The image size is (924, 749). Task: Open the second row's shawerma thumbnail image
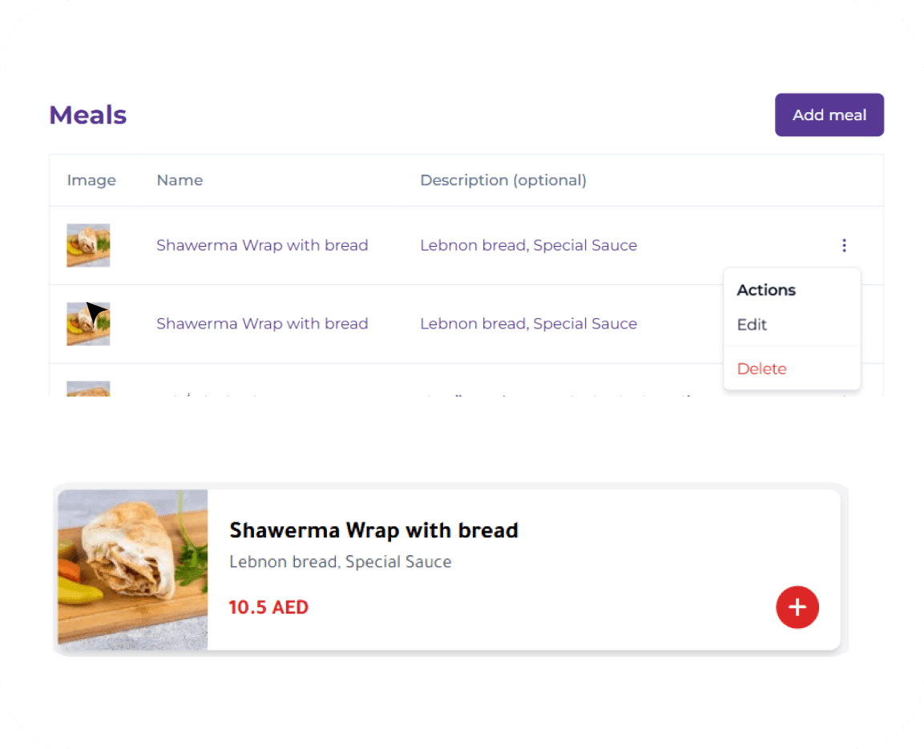[88, 324]
